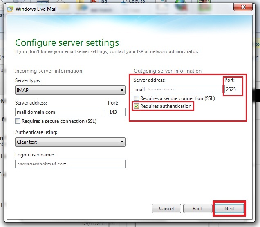Click the Windows Live Mail title icon
The image size is (260, 227).
[10, 9]
